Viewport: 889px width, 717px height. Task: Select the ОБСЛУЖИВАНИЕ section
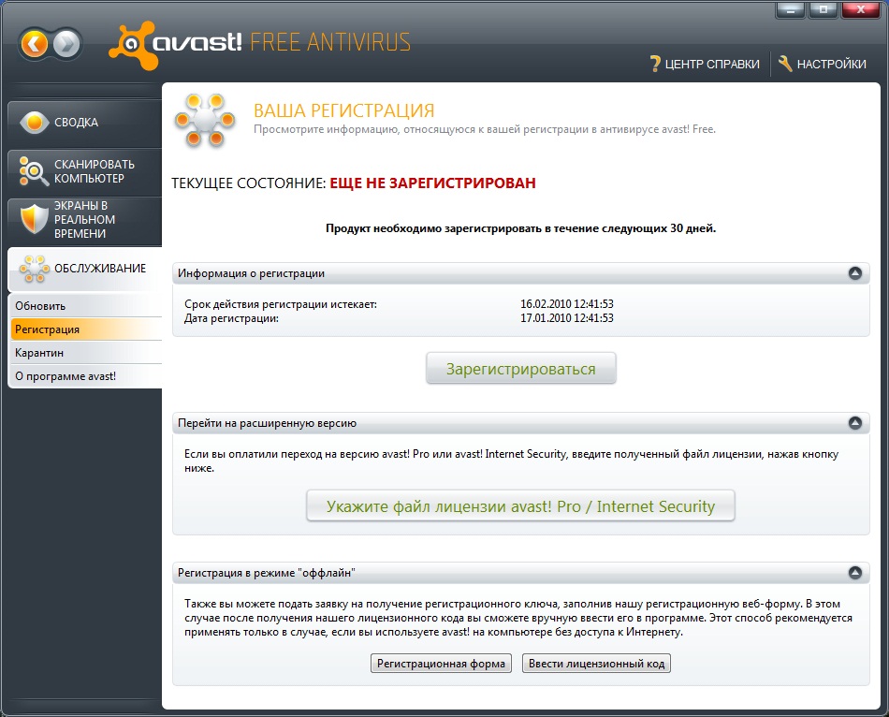pos(85,269)
